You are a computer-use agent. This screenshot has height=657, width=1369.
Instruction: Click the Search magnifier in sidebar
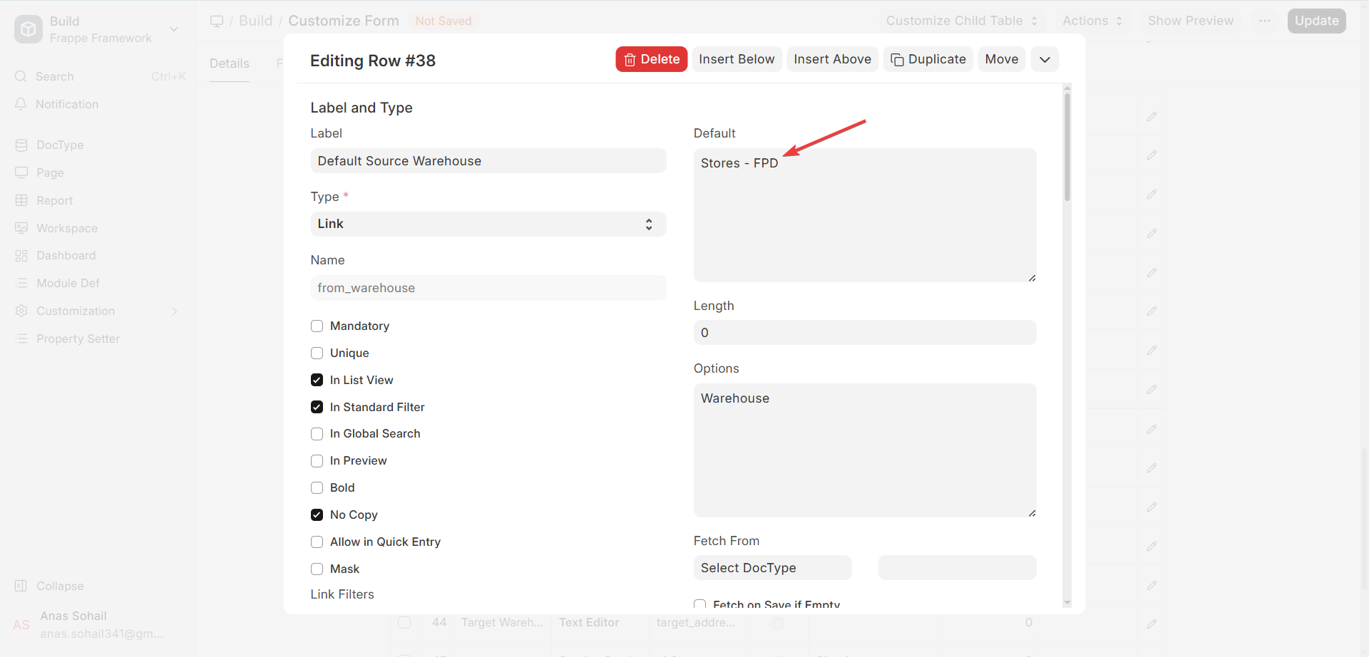tap(21, 76)
